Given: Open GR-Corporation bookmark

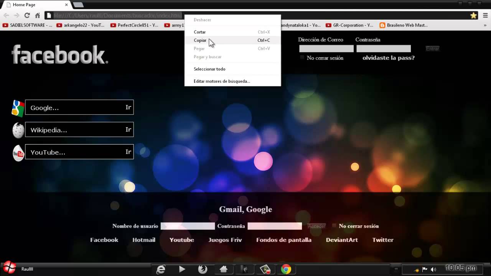Looking at the screenshot, I should [349, 25].
